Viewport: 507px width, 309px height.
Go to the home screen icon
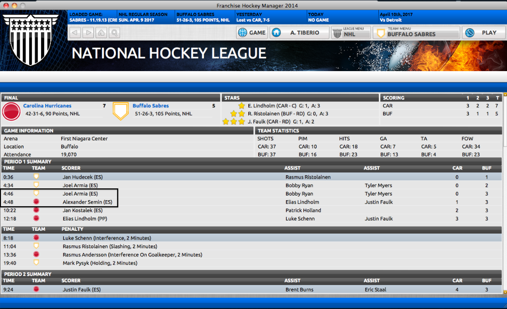101,33
